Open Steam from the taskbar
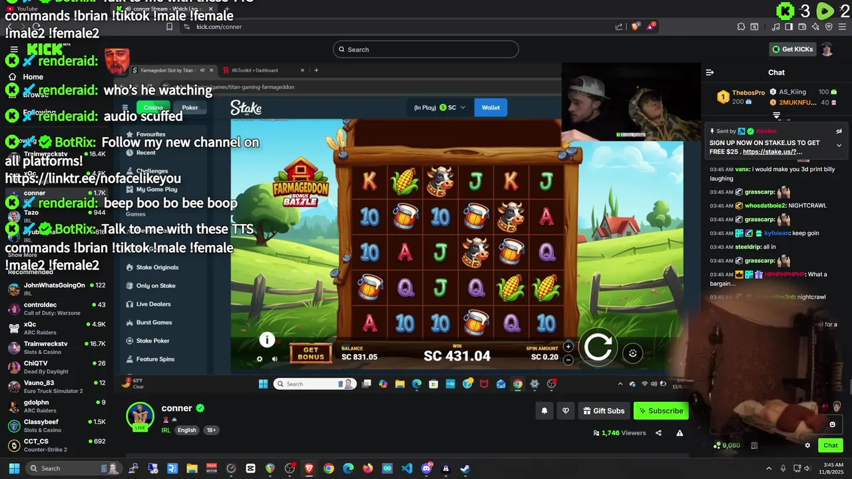 click(x=465, y=468)
